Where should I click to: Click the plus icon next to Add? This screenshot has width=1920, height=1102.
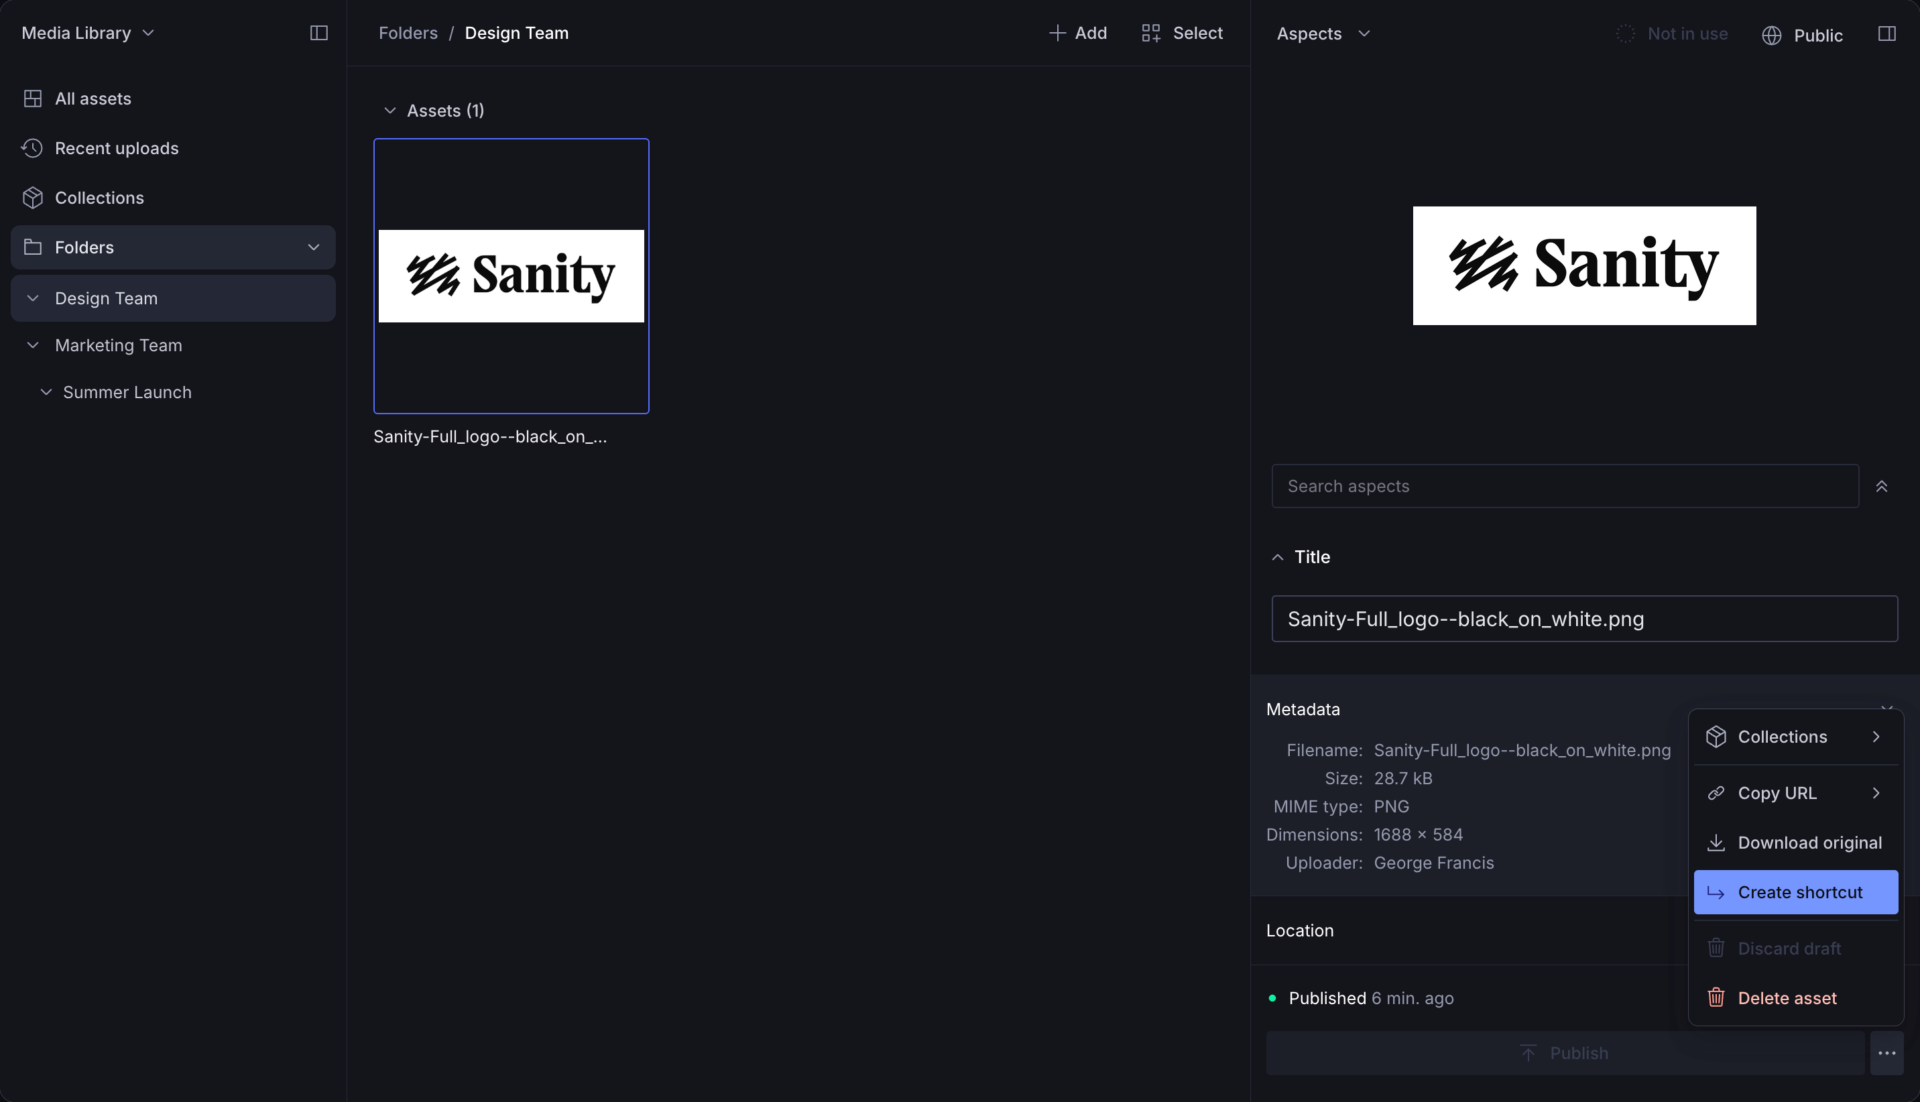(x=1057, y=34)
